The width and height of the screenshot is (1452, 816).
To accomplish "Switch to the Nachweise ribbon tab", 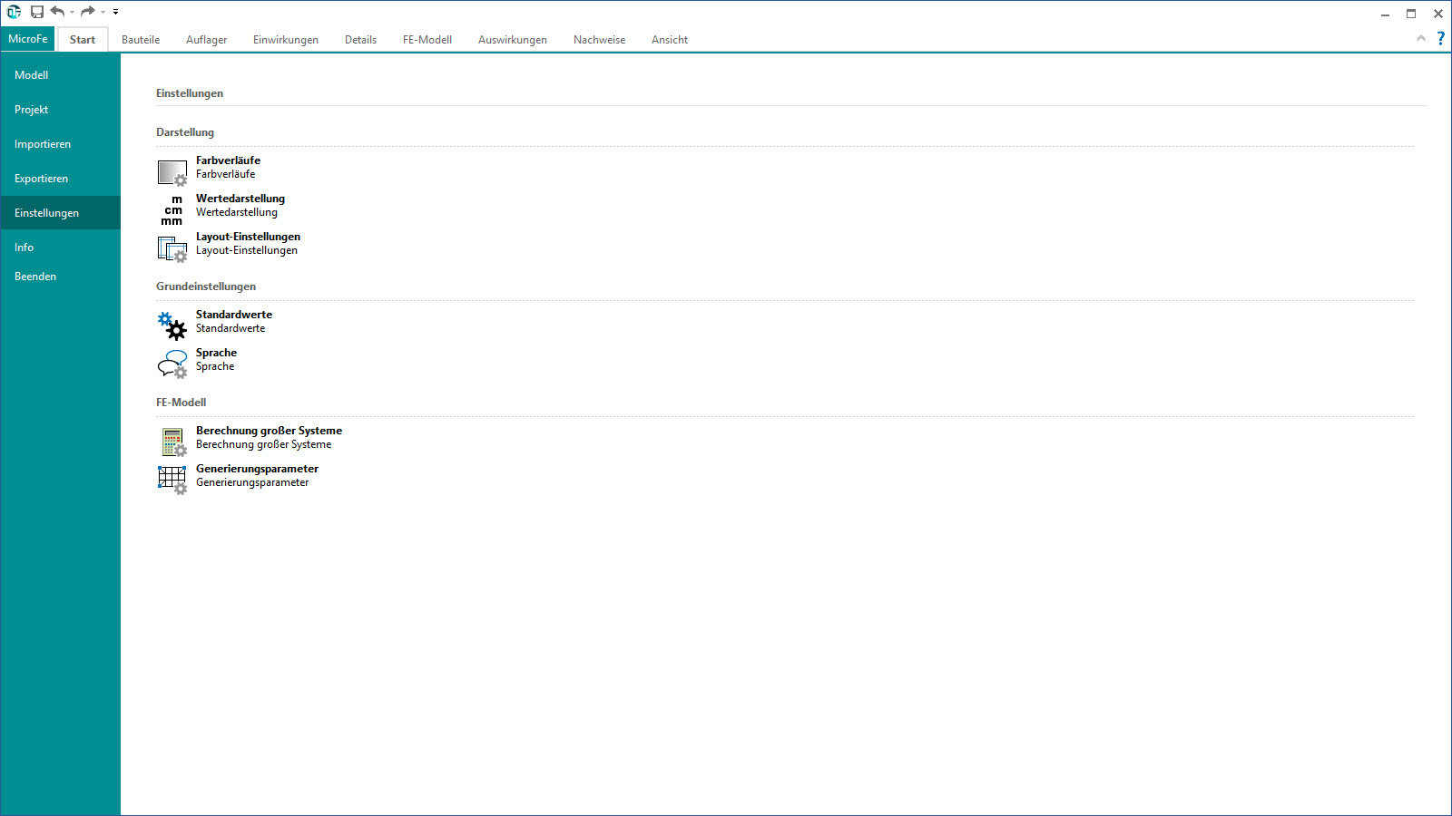I will click(x=600, y=40).
